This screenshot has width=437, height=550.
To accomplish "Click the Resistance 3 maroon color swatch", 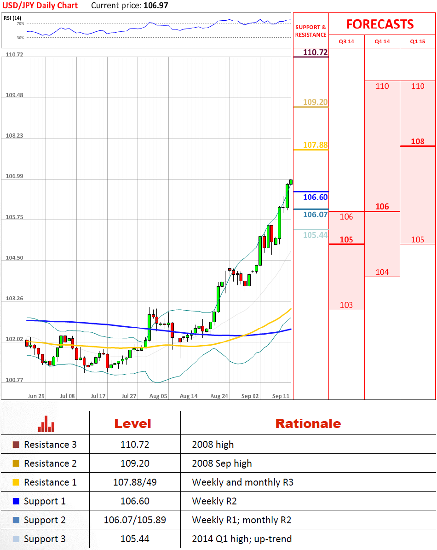I will tap(16, 445).
